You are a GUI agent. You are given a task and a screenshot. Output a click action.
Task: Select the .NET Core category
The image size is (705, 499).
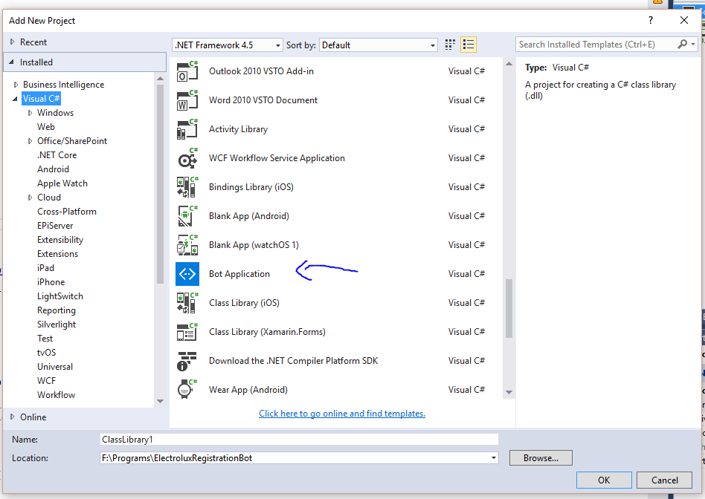point(57,155)
